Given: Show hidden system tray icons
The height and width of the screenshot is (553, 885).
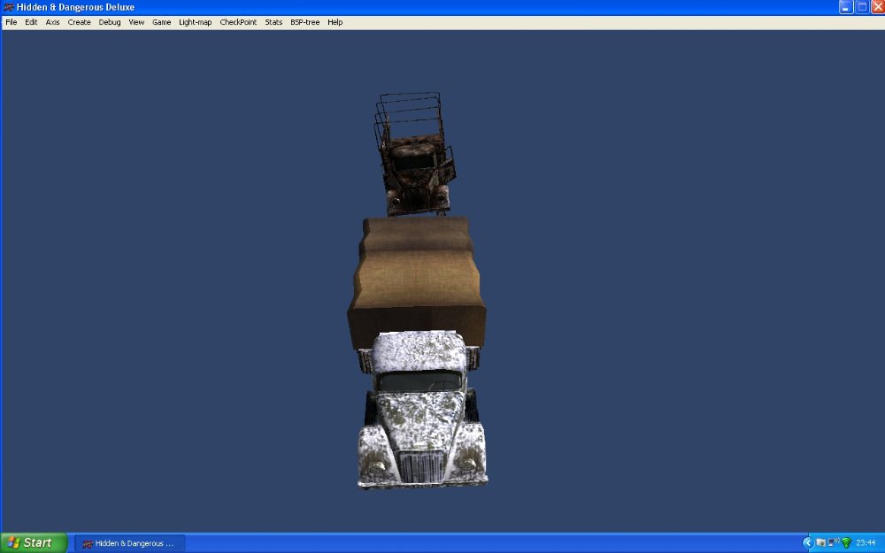Looking at the screenshot, I should pyautogui.click(x=808, y=543).
